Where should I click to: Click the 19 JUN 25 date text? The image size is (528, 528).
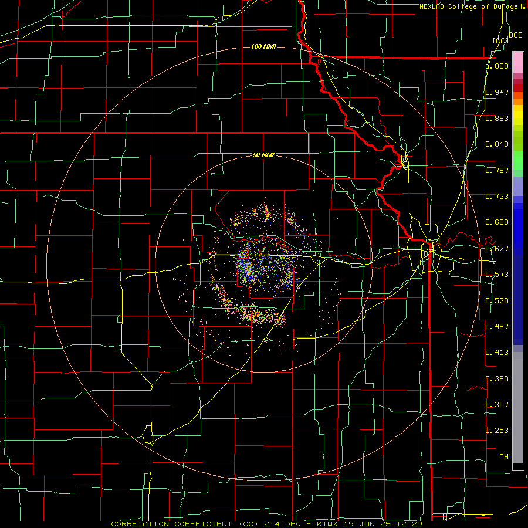[366, 524]
